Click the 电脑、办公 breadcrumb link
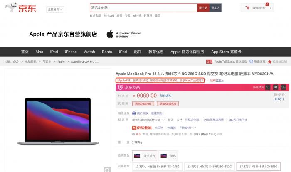This screenshot has height=172, width=291. 12,61
